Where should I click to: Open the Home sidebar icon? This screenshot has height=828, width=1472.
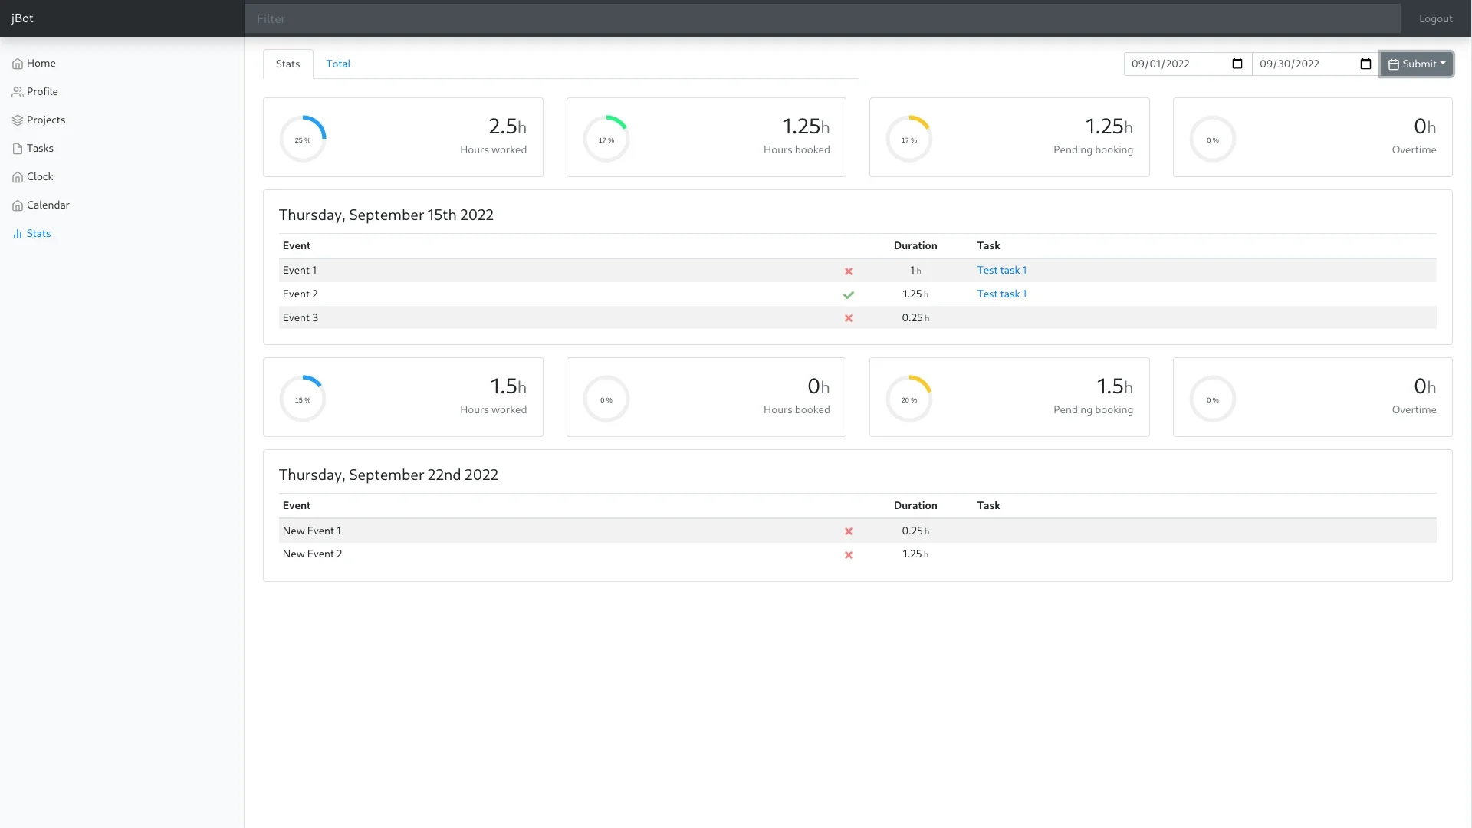(18, 64)
